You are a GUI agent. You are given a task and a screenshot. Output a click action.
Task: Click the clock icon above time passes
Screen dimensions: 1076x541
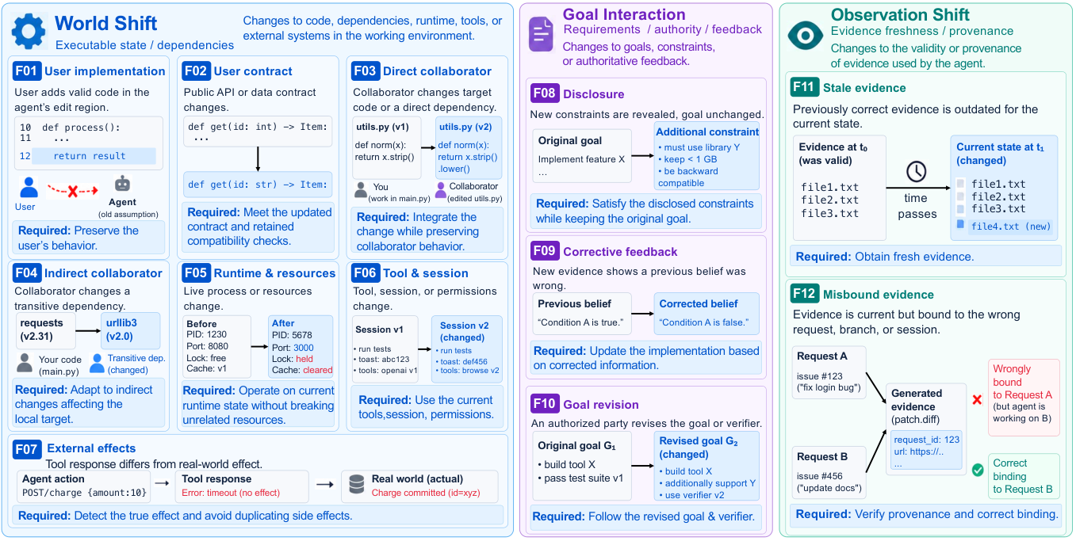(917, 170)
